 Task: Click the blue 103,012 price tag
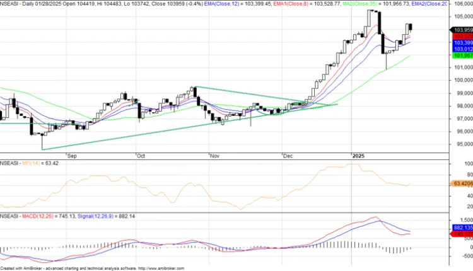(x=462, y=49)
